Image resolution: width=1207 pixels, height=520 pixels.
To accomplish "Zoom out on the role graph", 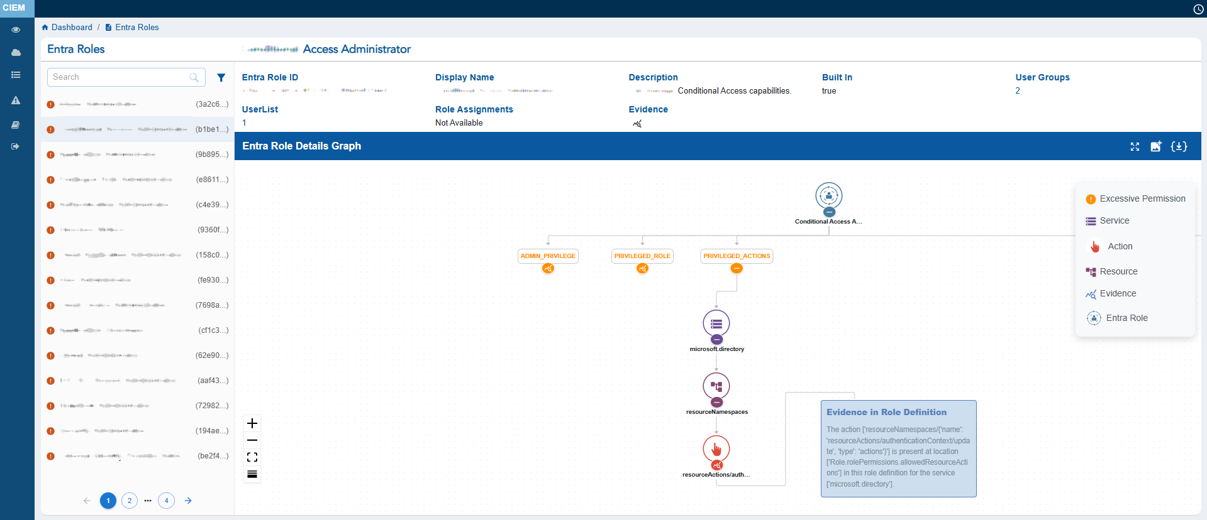I will tap(252, 440).
